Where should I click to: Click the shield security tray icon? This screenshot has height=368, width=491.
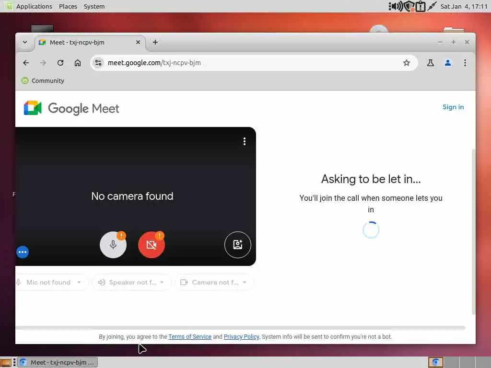tap(409, 6)
